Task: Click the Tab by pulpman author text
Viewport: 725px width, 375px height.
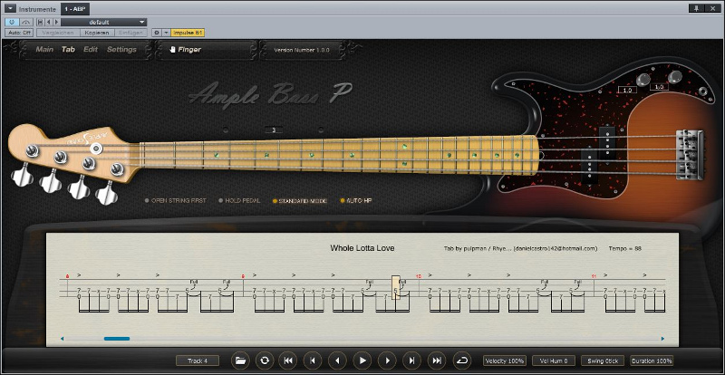Action: click(x=520, y=248)
